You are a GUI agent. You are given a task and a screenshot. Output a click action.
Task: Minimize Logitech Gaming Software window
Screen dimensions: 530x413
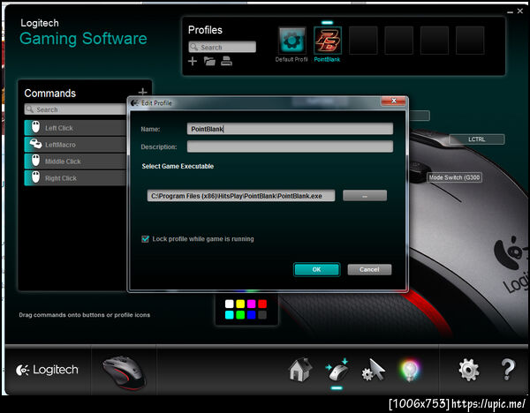tap(510, 11)
